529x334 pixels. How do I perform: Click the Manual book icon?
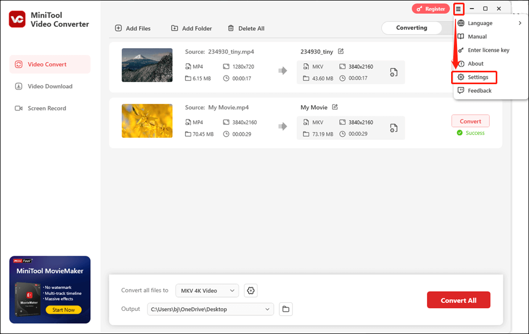coord(461,36)
